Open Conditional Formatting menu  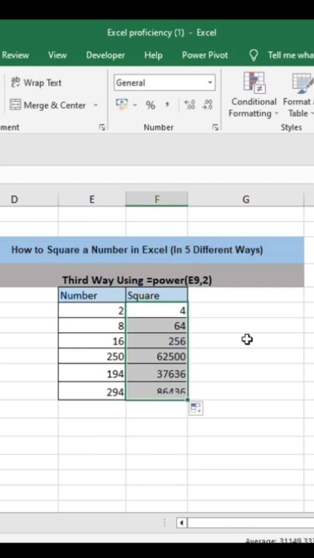tap(254, 95)
